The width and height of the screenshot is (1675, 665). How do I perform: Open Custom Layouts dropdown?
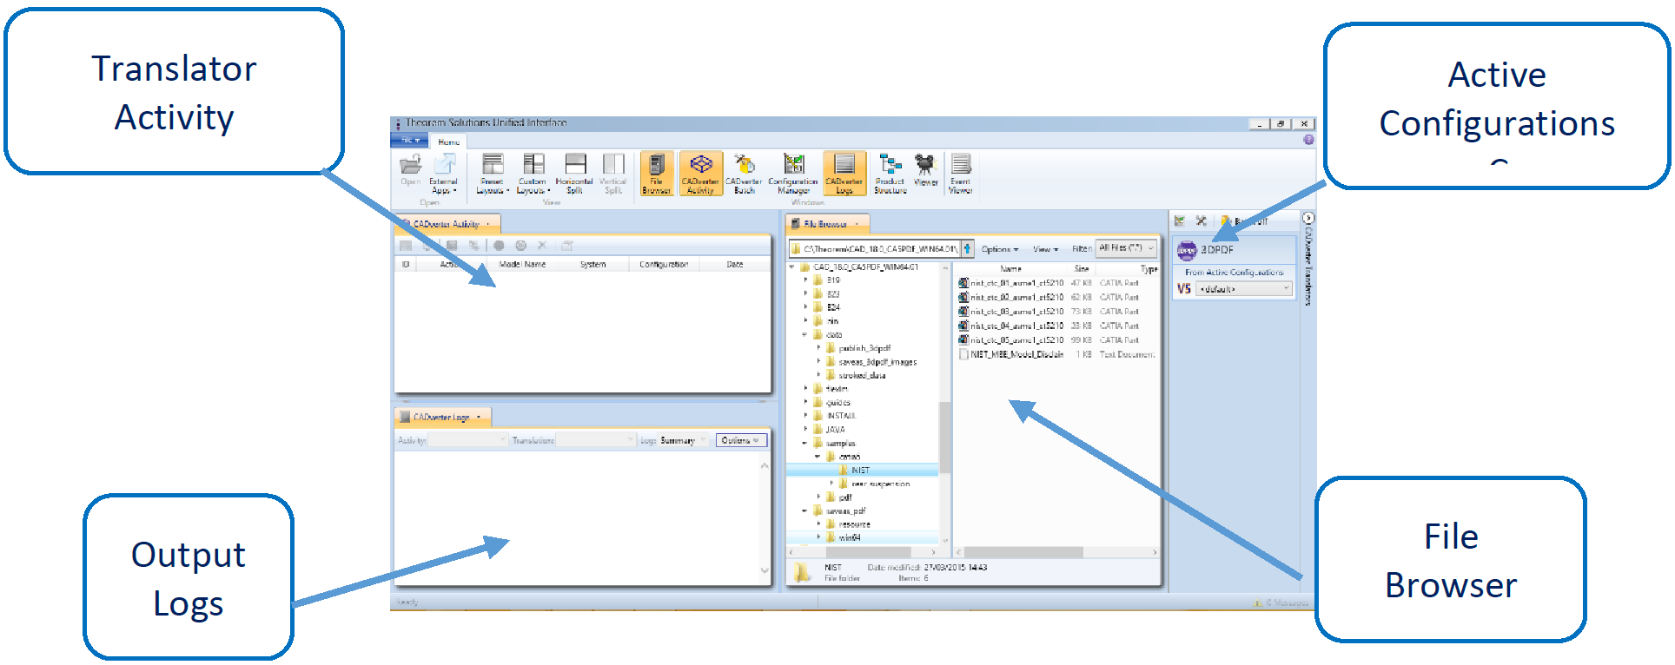pos(533,174)
